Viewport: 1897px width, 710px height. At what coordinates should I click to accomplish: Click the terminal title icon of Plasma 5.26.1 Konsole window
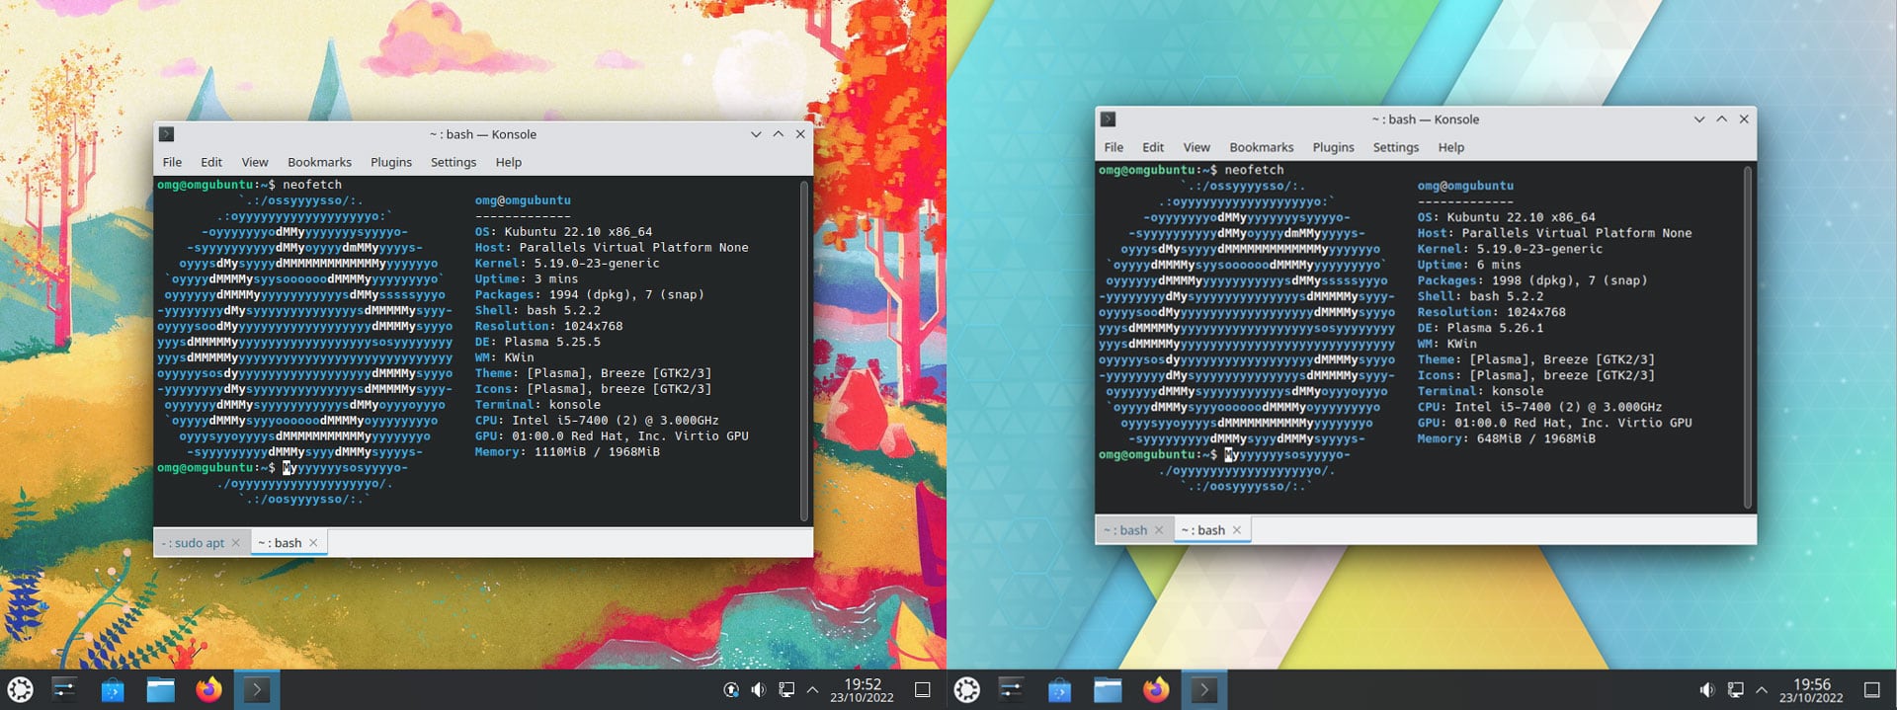coord(1109,119)
